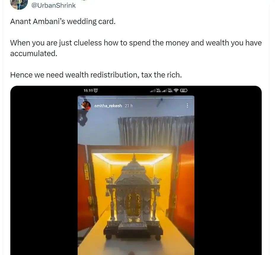Screen dimensions: 275x255
Task: Click the smitha_rakesh story avatar
Action: click(x=86, y=106)
